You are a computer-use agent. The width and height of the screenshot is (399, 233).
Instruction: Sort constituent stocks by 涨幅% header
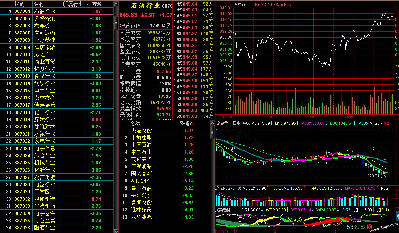tap(187, 124)
